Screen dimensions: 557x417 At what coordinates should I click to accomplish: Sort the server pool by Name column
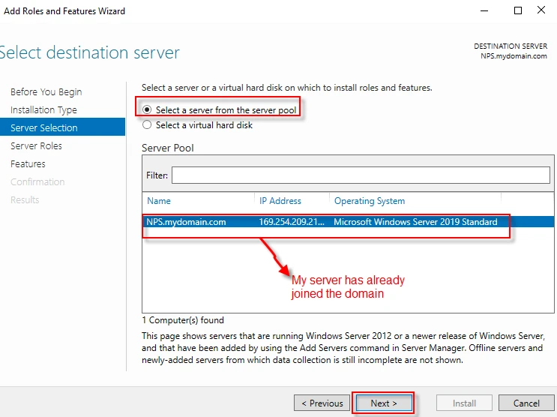159,201
